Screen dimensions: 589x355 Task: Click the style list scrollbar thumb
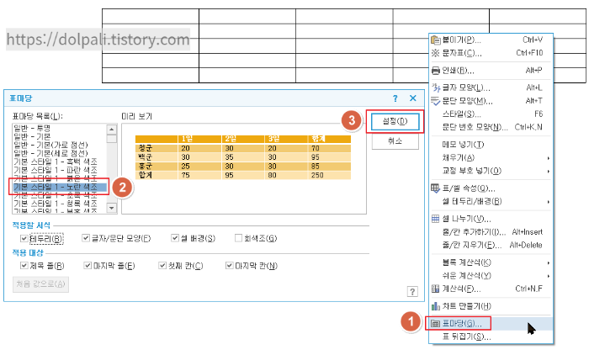[111, 139]
